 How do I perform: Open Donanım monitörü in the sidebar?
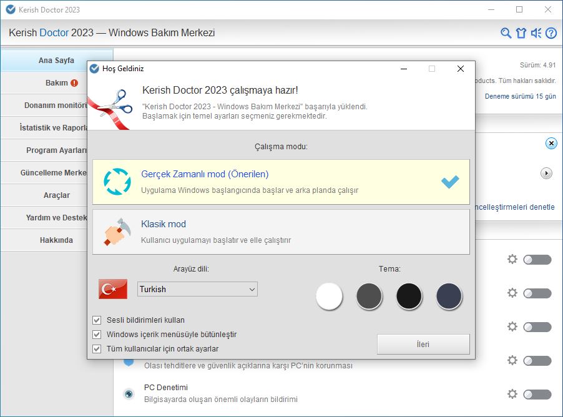coord(44,105)
